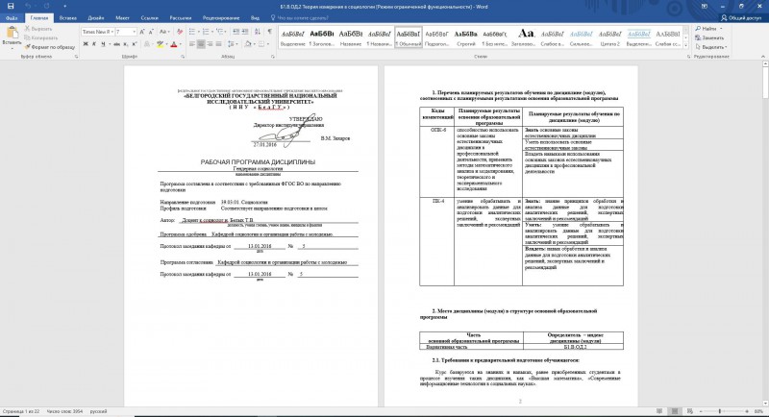Switch to Дизайн tab
The height and width of the screenshot is (417, 769).
(x=95, y=18)
